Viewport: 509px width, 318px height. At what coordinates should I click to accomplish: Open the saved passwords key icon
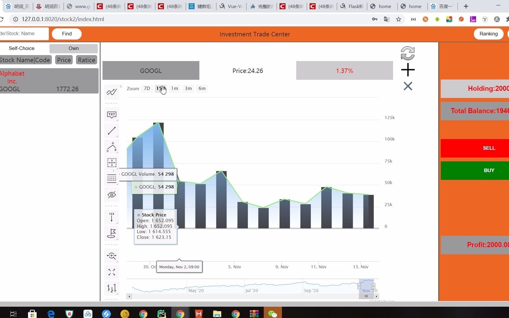pyautogui.click(x=375, y=19)
